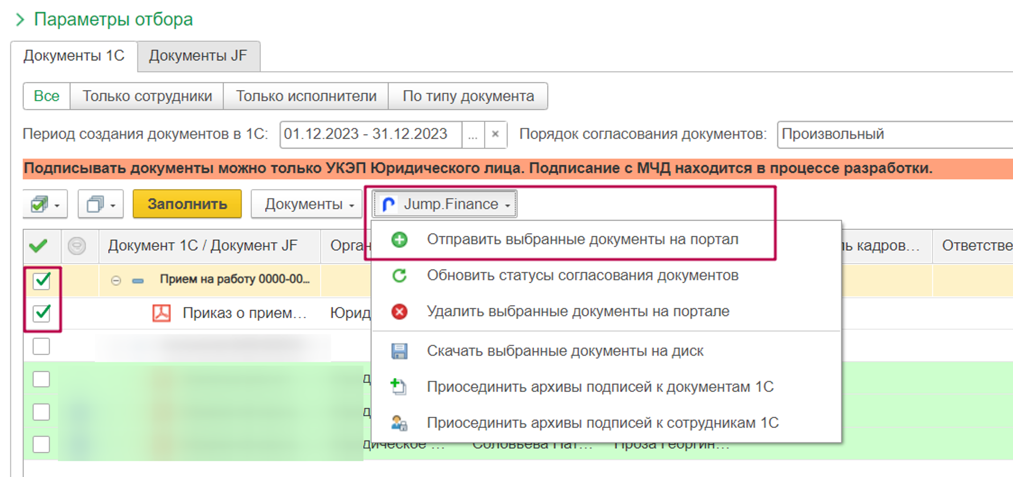
Task: Click the attach archives to employees icon
Action: [399, 423]
